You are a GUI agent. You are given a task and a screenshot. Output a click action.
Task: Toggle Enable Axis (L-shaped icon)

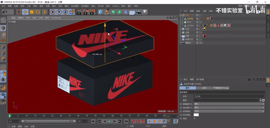pos(3,67)
